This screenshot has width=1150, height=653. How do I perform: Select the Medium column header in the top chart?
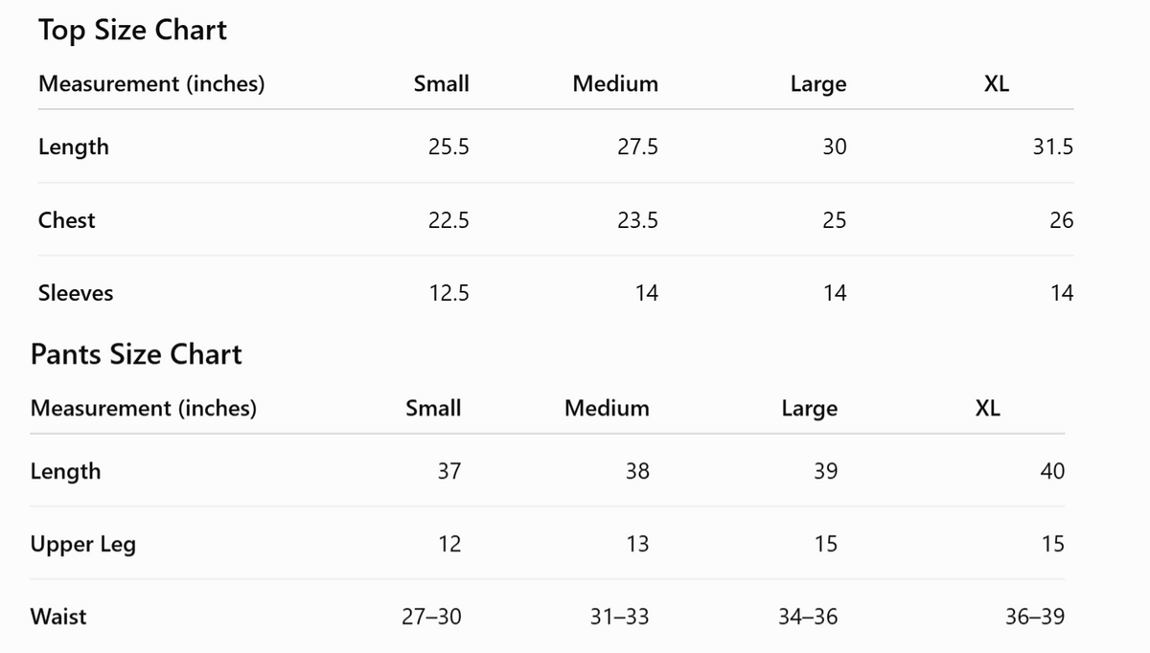[x=615, y=83]
